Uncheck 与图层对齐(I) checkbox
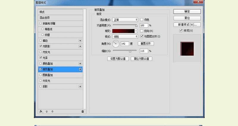The image size is (238, 126). [142, 36]
